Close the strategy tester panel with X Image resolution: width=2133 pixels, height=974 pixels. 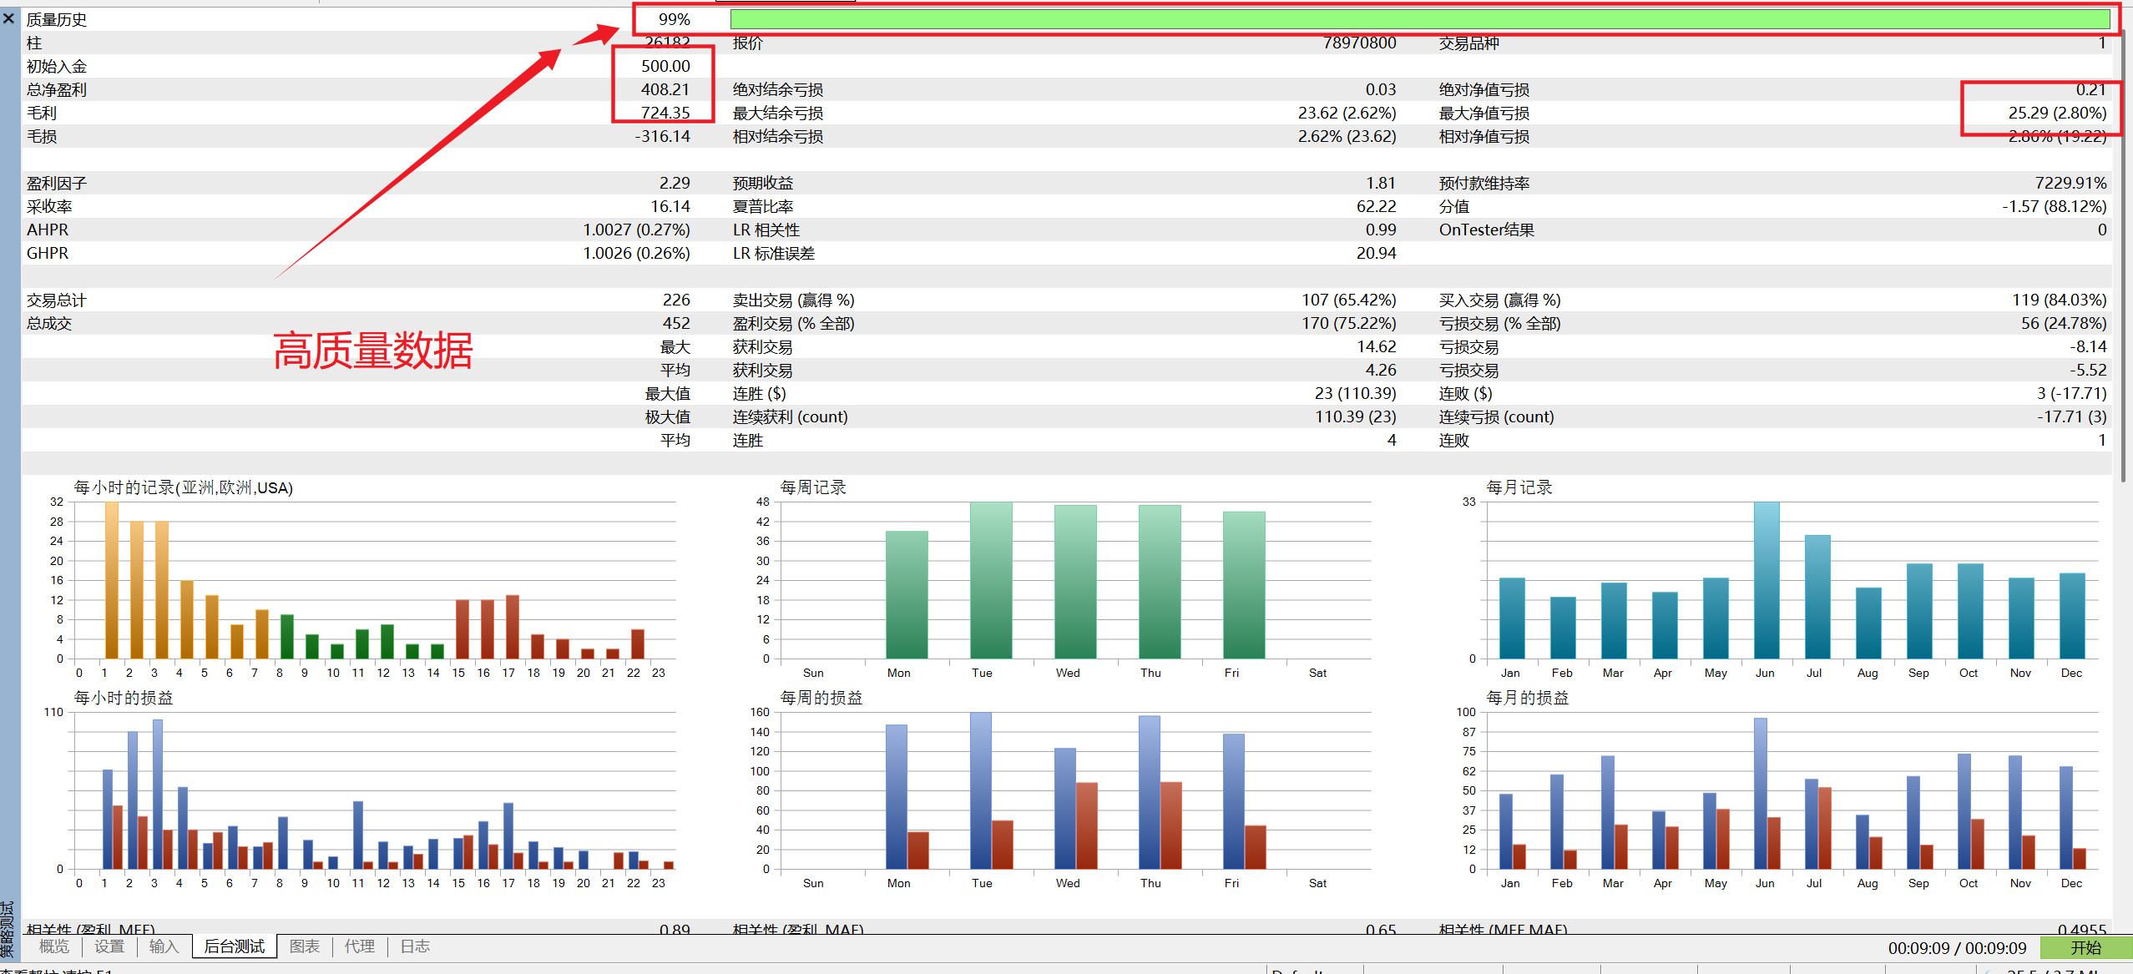pos(9,18)
